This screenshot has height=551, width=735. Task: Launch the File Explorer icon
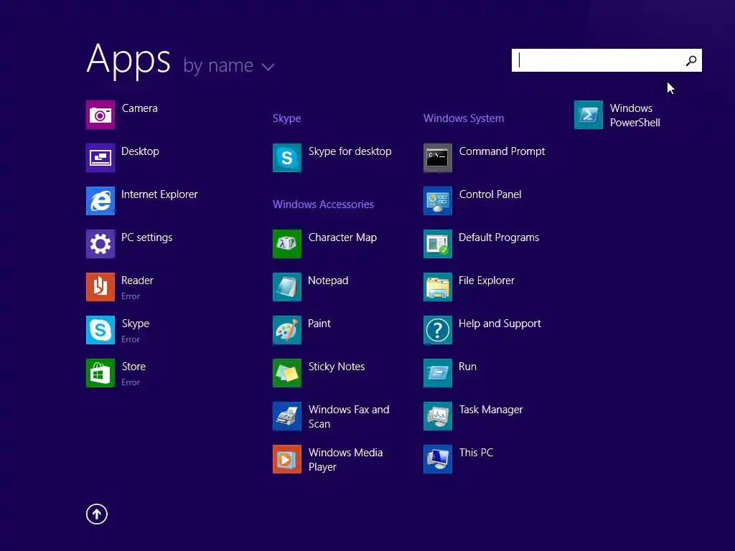[x=438, y=287]
